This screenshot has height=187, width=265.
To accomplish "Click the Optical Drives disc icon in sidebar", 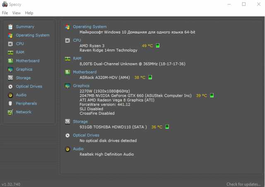I will click(x=10, y=87).
